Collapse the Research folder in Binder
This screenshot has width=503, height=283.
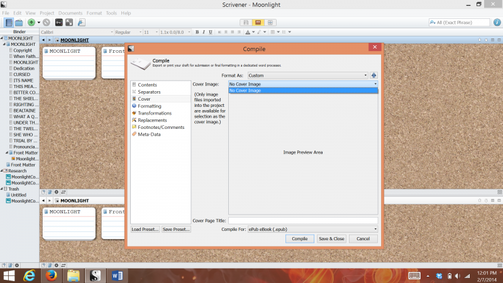tap(2, 170)
